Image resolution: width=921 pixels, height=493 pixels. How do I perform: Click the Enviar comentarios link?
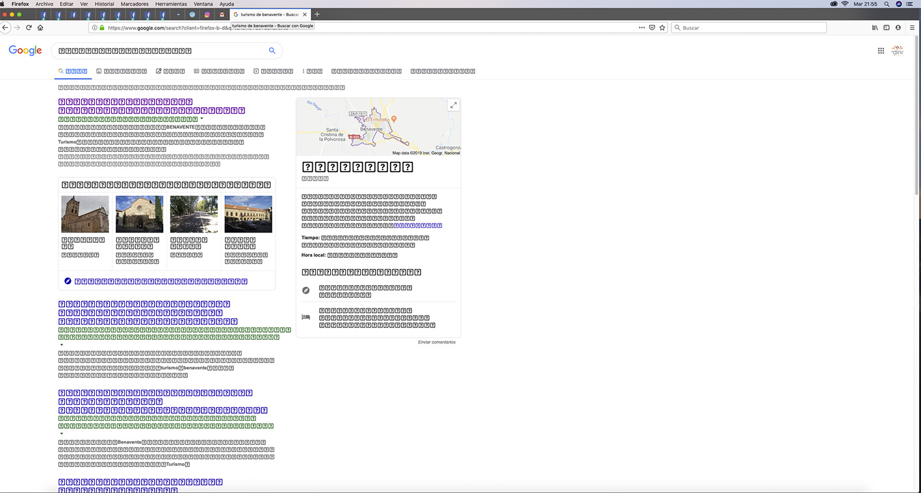(x=437, y=342)
